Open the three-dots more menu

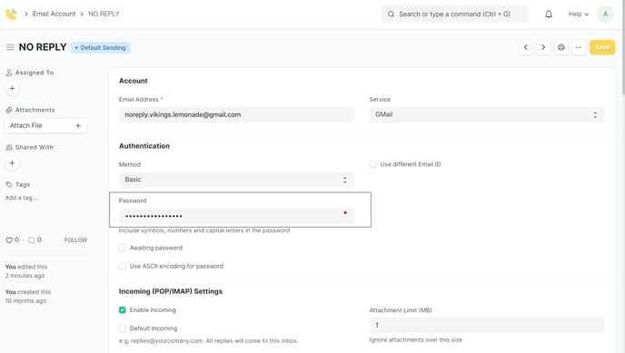[x=579, y=47]
